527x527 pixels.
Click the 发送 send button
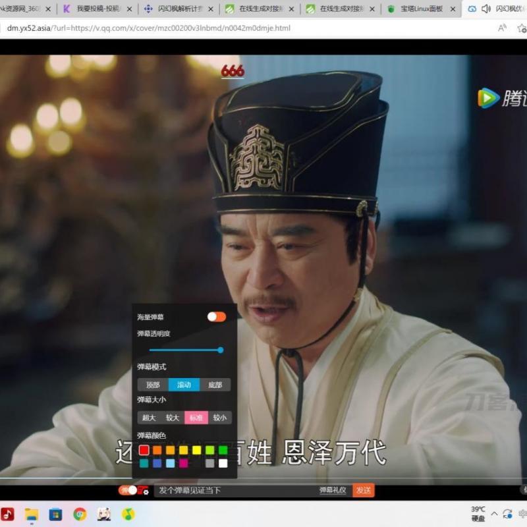coord(363,490)
